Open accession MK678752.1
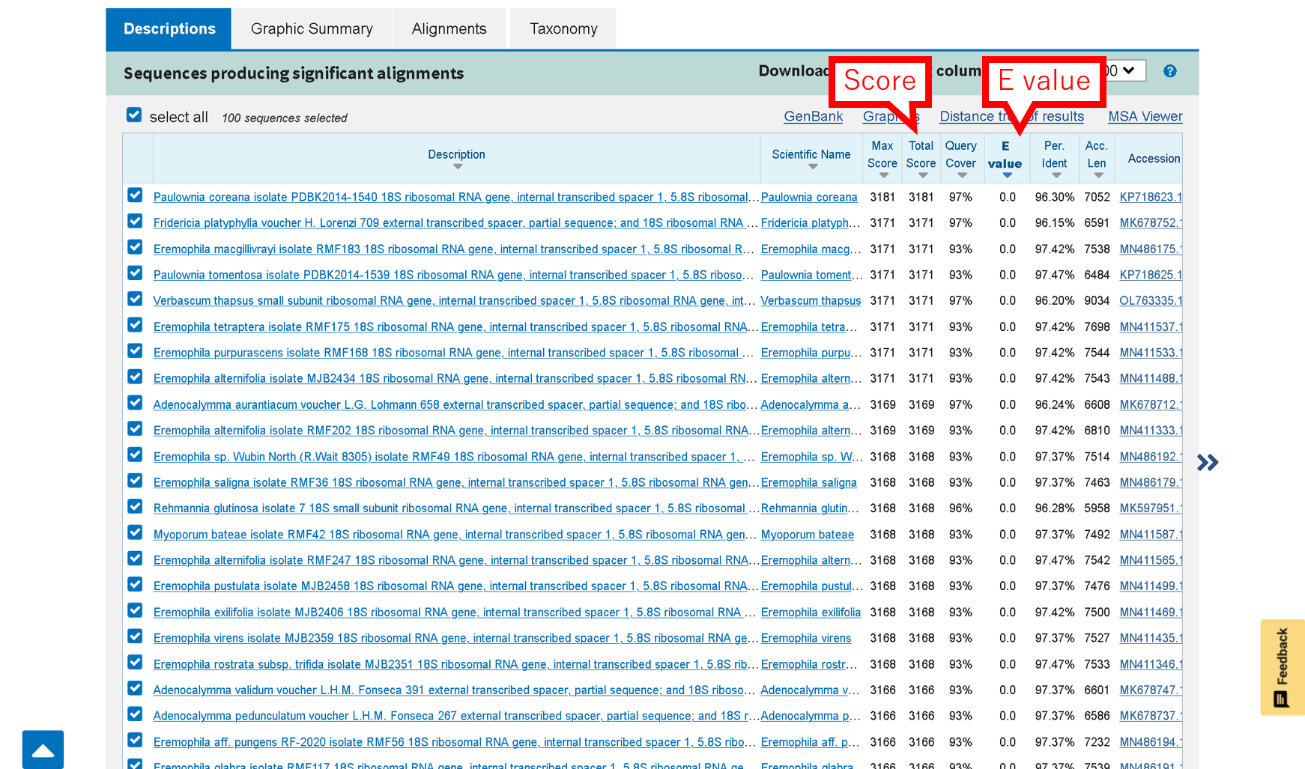The height and width of the screenshot is (769, 1305). tap(1151, 222)
